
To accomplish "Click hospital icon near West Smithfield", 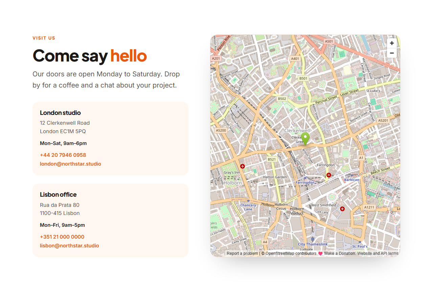I will [342, 209].
